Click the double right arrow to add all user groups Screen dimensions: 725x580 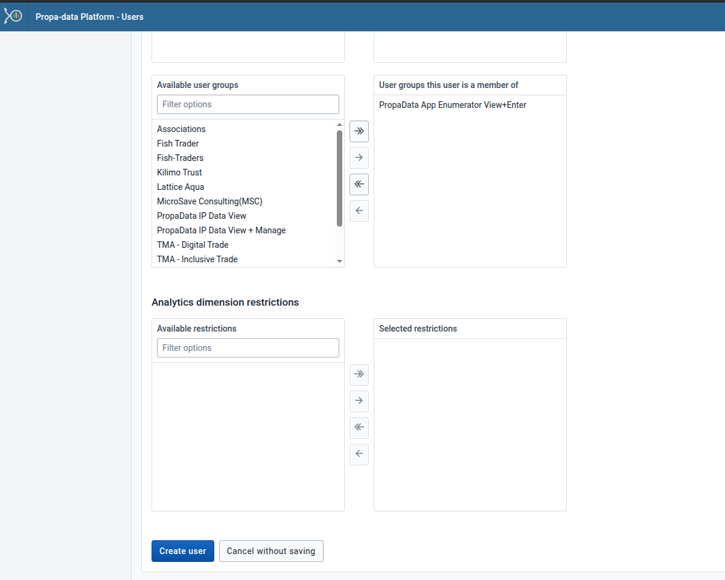(x=359, y=131)
